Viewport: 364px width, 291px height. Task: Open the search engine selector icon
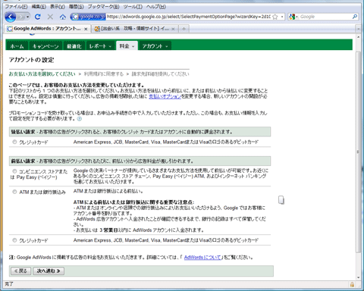click(x=293, y=17)
